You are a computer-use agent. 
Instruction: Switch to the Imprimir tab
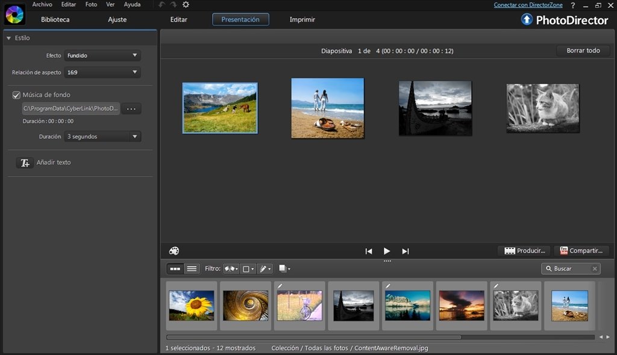[302, 19]
